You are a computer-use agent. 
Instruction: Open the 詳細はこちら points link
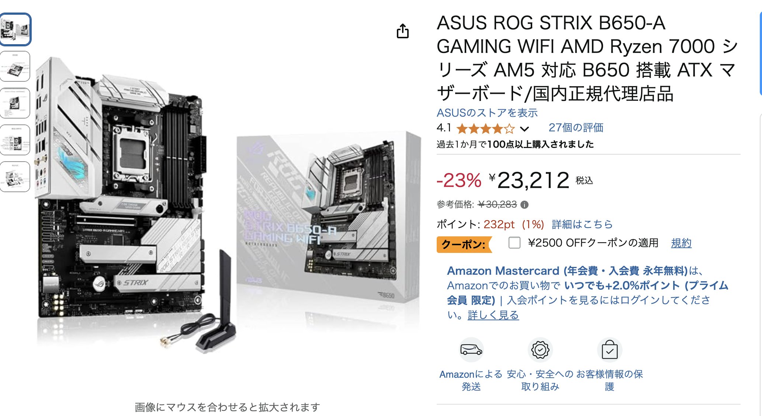[582, 224]
